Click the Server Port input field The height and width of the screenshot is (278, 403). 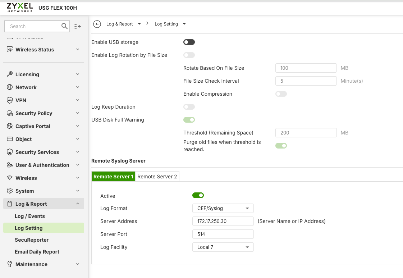click(223, 234)
